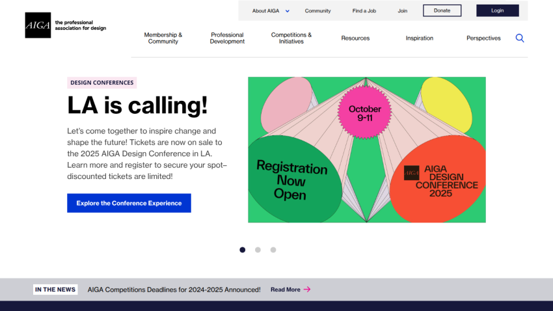The width and height of the screenshot is (553, 311).
Task: Click the pink arrow beside Read More
Action: tap(307, 290)
